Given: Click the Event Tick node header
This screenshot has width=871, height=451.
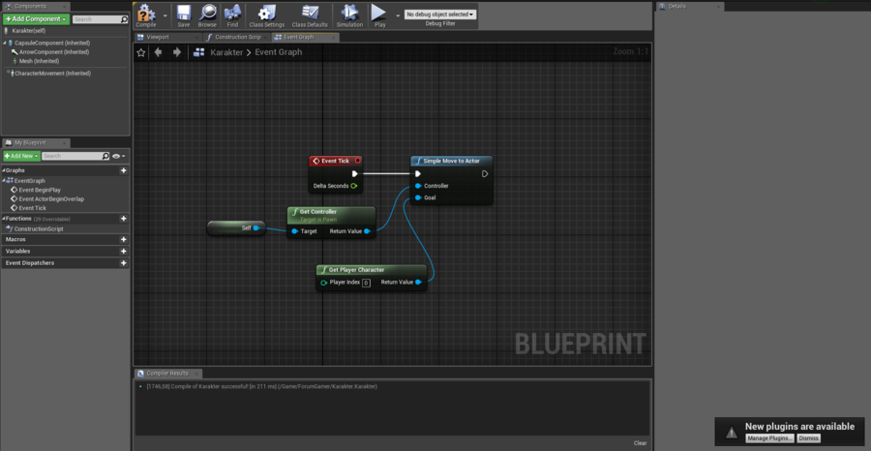Looking at the screenshot, I should [x=336, y=161].
